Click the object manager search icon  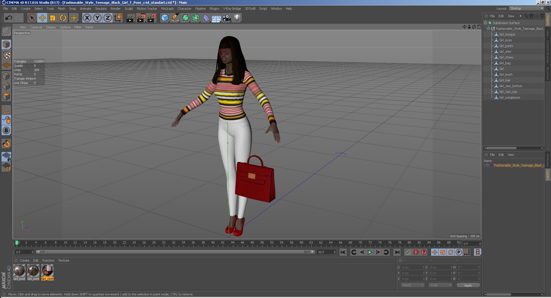tap(526, 16)
